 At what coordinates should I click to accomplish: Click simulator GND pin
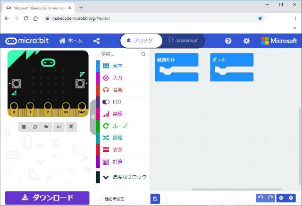[82, 109]
